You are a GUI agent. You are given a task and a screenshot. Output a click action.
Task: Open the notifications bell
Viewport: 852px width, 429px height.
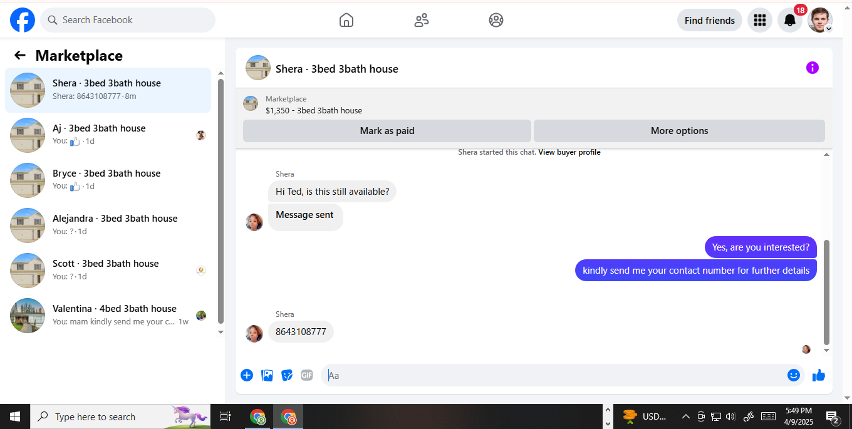coord(790,20)
